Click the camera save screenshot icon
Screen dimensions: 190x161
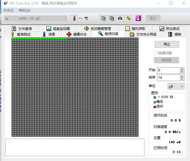120,18
